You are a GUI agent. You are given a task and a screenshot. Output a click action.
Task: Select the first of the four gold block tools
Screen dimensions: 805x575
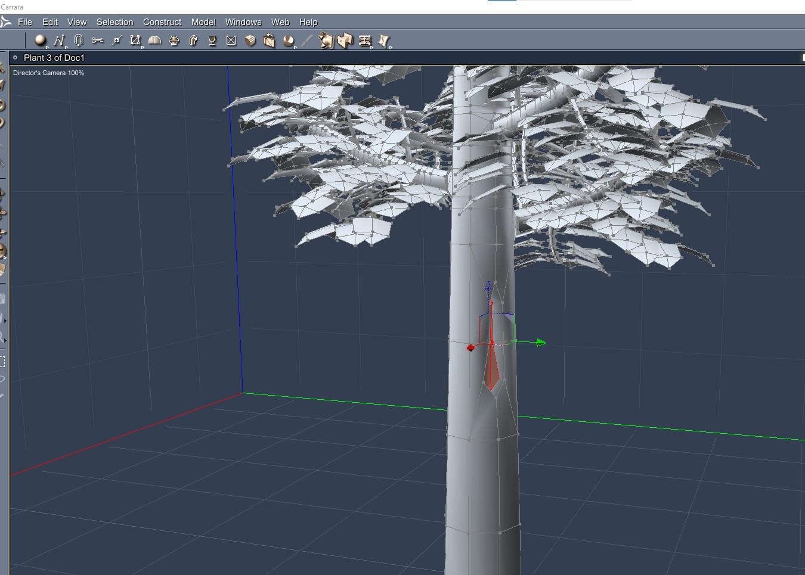[326, 41]
